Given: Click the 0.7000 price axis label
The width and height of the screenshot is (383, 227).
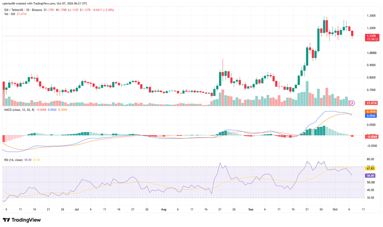Looking at the screenshot, I should coord(371,90).
